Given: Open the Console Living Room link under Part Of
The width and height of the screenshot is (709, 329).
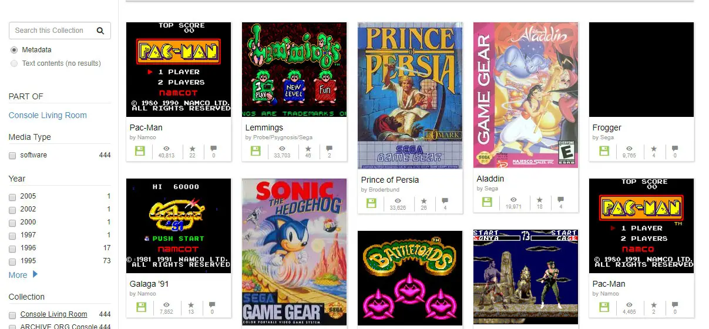Looking at the screenshot, I should pos(48,115).
